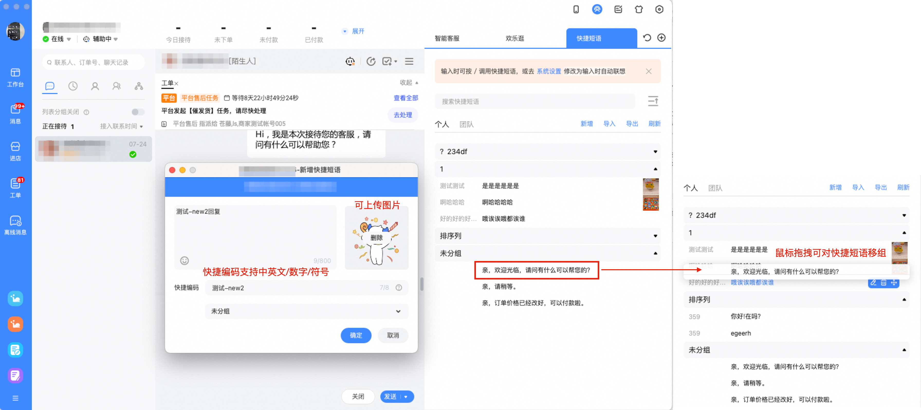The width and height of the screenshot is (921, 410).
Task: Open the send button dropdown arrow
Action: tap(406, 396)
